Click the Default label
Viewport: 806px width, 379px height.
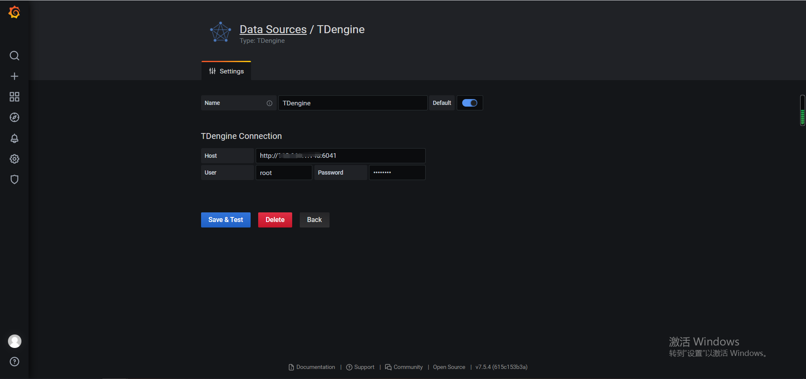pos(442,103)
